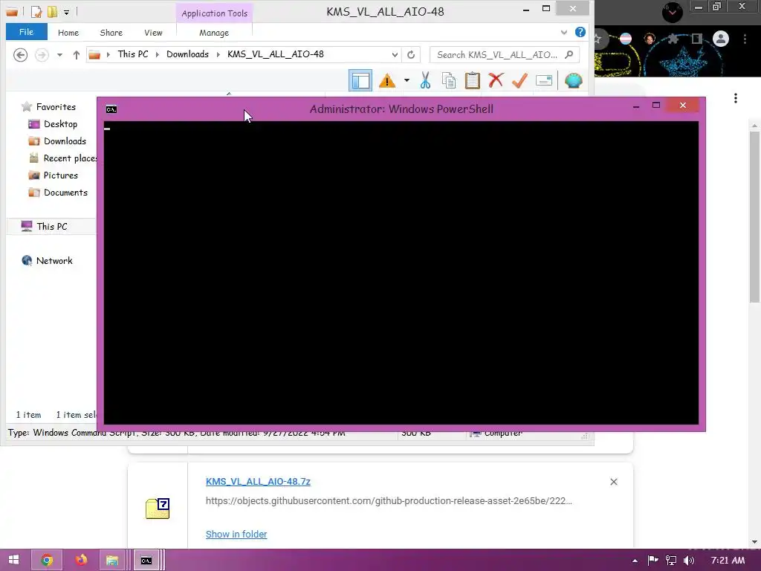This screenshot has width=761, height=571.
Task: Click the trans flag extension icon in Chrome
Action: click(x=626, y=39)
